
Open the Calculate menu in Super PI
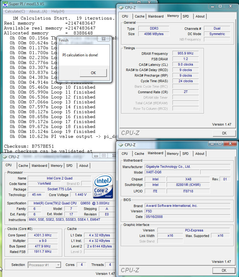(x=15, y=11)
